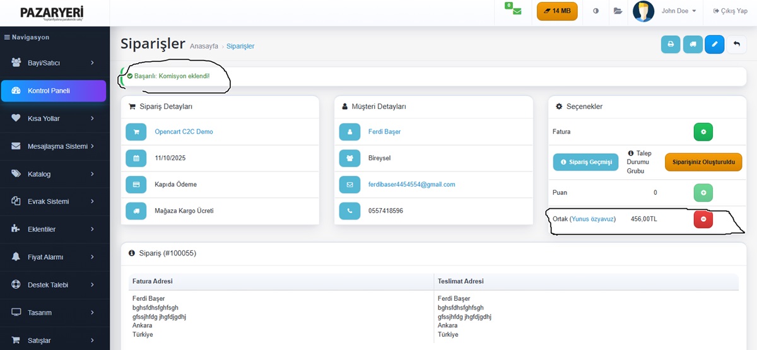Click the Sipariş Geçmişi button

click(x=585, y=162)
